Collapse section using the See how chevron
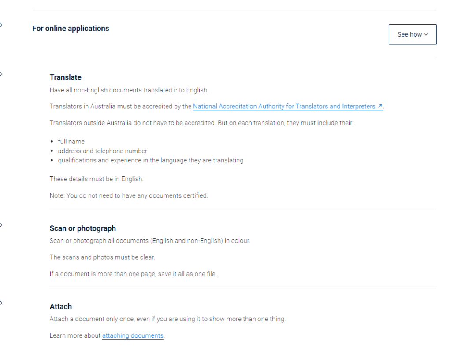This screenshot has width=476, height=353. pyautogui.click(x=426, y=35)
